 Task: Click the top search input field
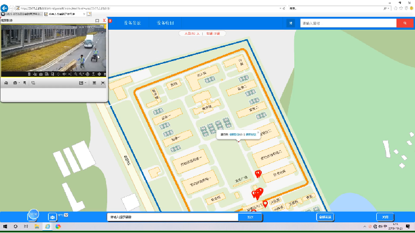[348, 23]
